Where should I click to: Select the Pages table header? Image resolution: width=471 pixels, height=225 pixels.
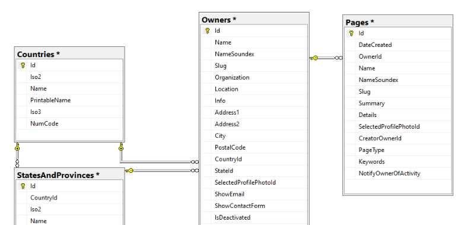398,22
